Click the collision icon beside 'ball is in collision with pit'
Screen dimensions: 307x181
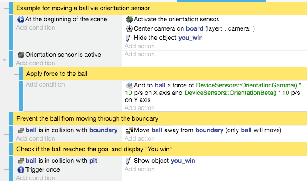click(20, 161)
